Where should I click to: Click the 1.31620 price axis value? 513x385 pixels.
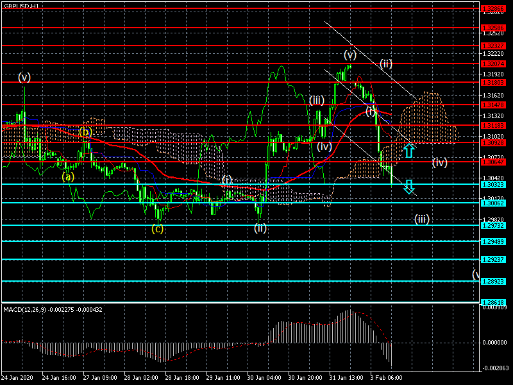tap(493, 95)
